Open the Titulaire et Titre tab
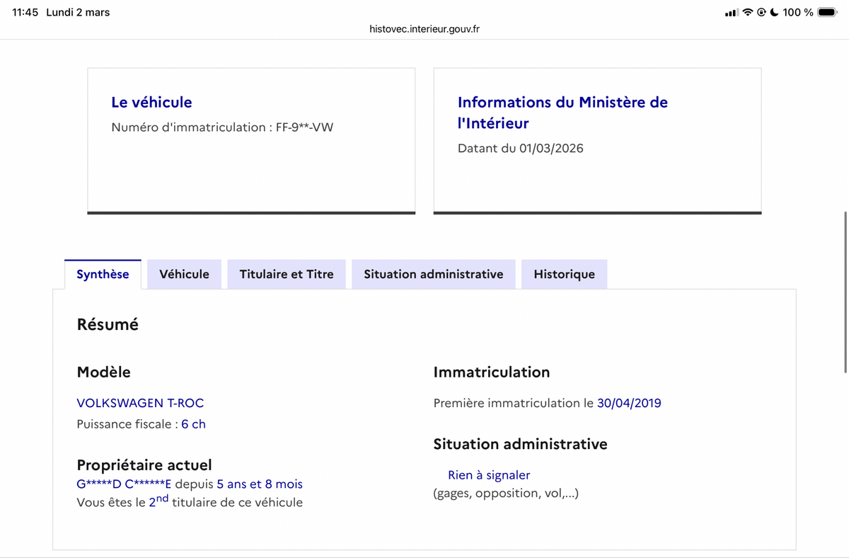This screenshot has width=849, height=558. (x=287, y=274)
